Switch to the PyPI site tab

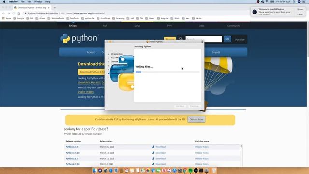[x=169, y=26]
